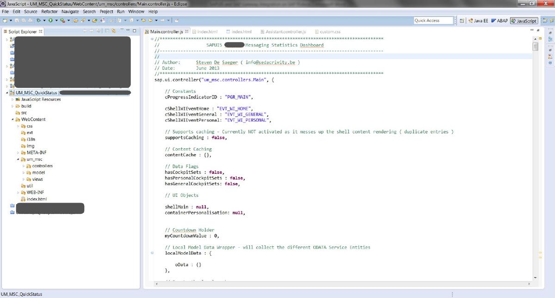Click the editor vertical scrollbar thumb
Screen dimensions: 555x298
click(536, 46)
